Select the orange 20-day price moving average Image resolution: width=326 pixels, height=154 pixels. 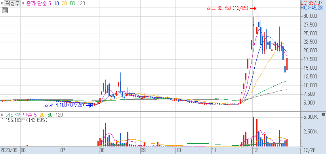pos(64,4)
